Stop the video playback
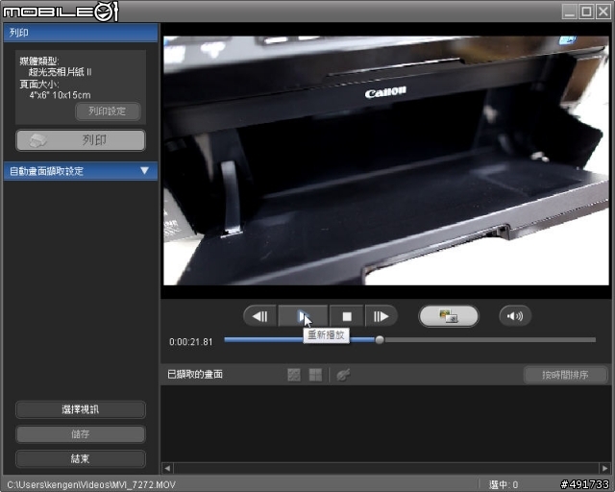Image resolution: width=615 pixels, height=492 pixels. click(x=347, y=316)
